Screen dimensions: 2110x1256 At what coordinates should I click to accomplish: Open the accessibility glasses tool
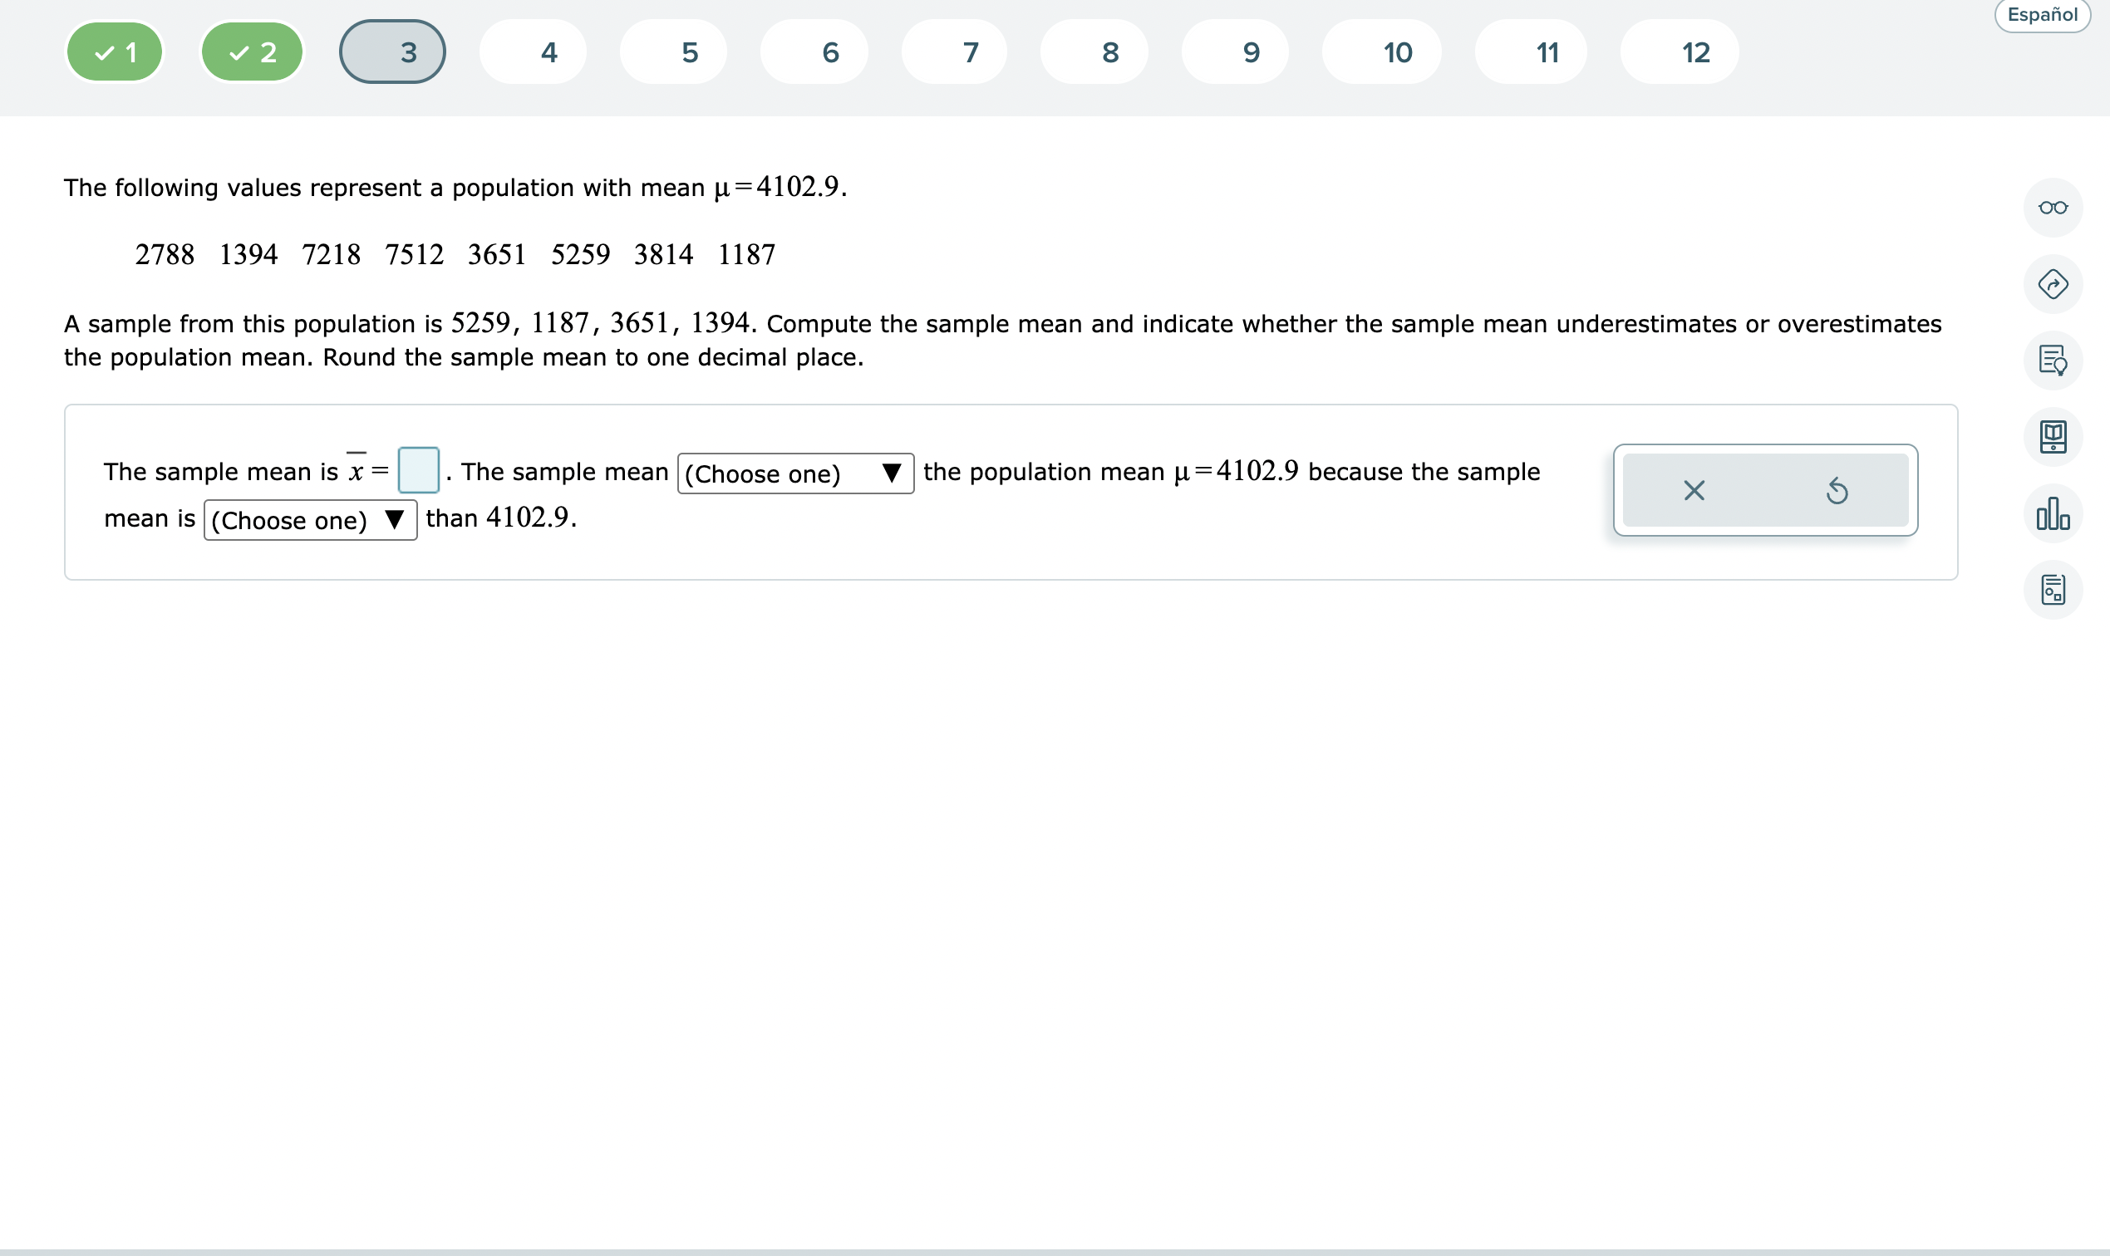click(x=2053, y=208)
